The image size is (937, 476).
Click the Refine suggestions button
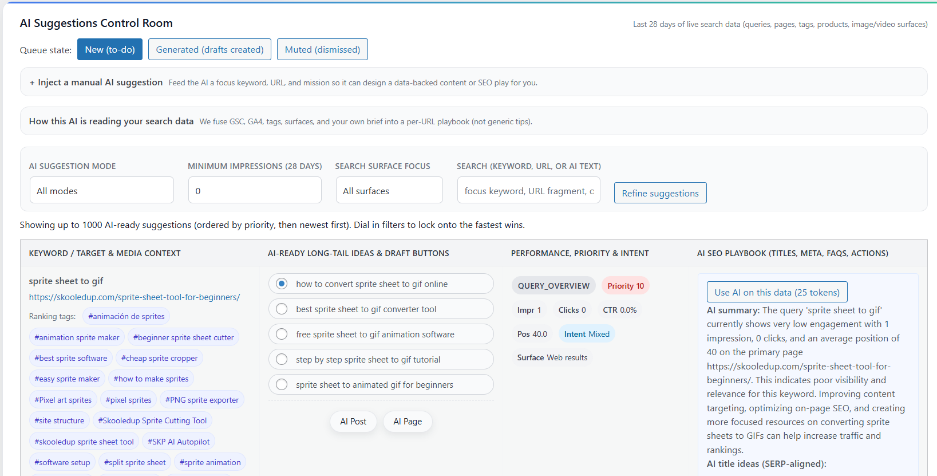pyautogui.click(x=660, y=193)
